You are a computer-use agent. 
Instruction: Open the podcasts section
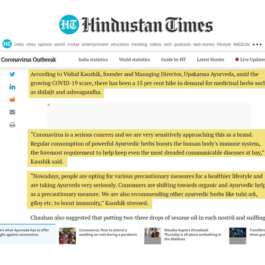[182, 45]
